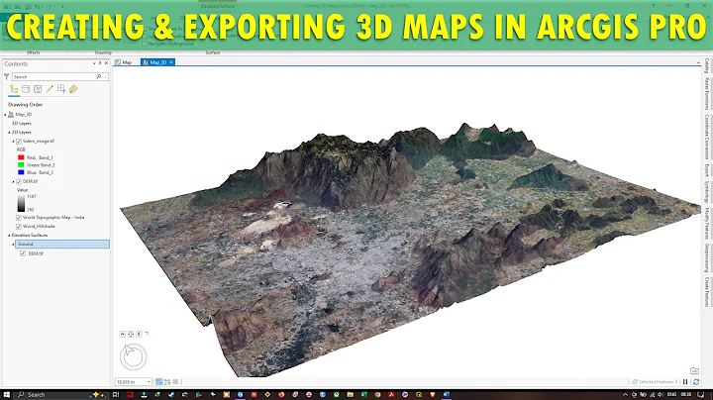Click the blue Band_3 color swatch
Viewport: 713px width, 400px height.
pos(21,172)
